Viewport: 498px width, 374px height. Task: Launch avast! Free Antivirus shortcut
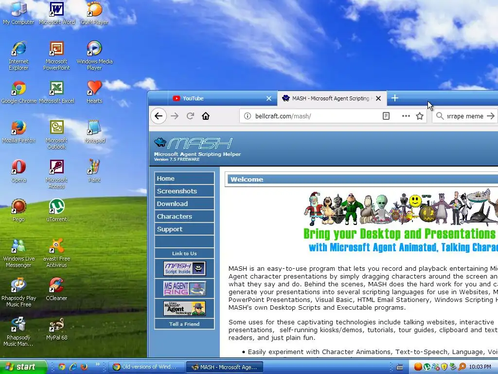tap(56, 253)
